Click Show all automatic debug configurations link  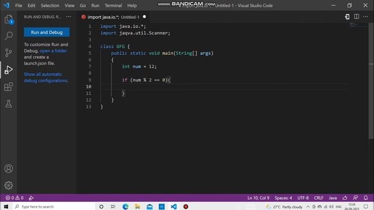click(x=46, y=78)
